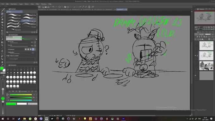This screenshot has height=121, width=215.
Task: Rotate canvas left in Navigator
Action: coord(204,29)
